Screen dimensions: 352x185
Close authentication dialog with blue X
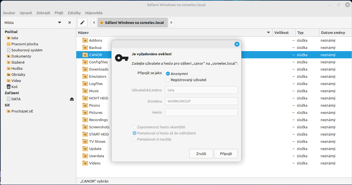237,44
